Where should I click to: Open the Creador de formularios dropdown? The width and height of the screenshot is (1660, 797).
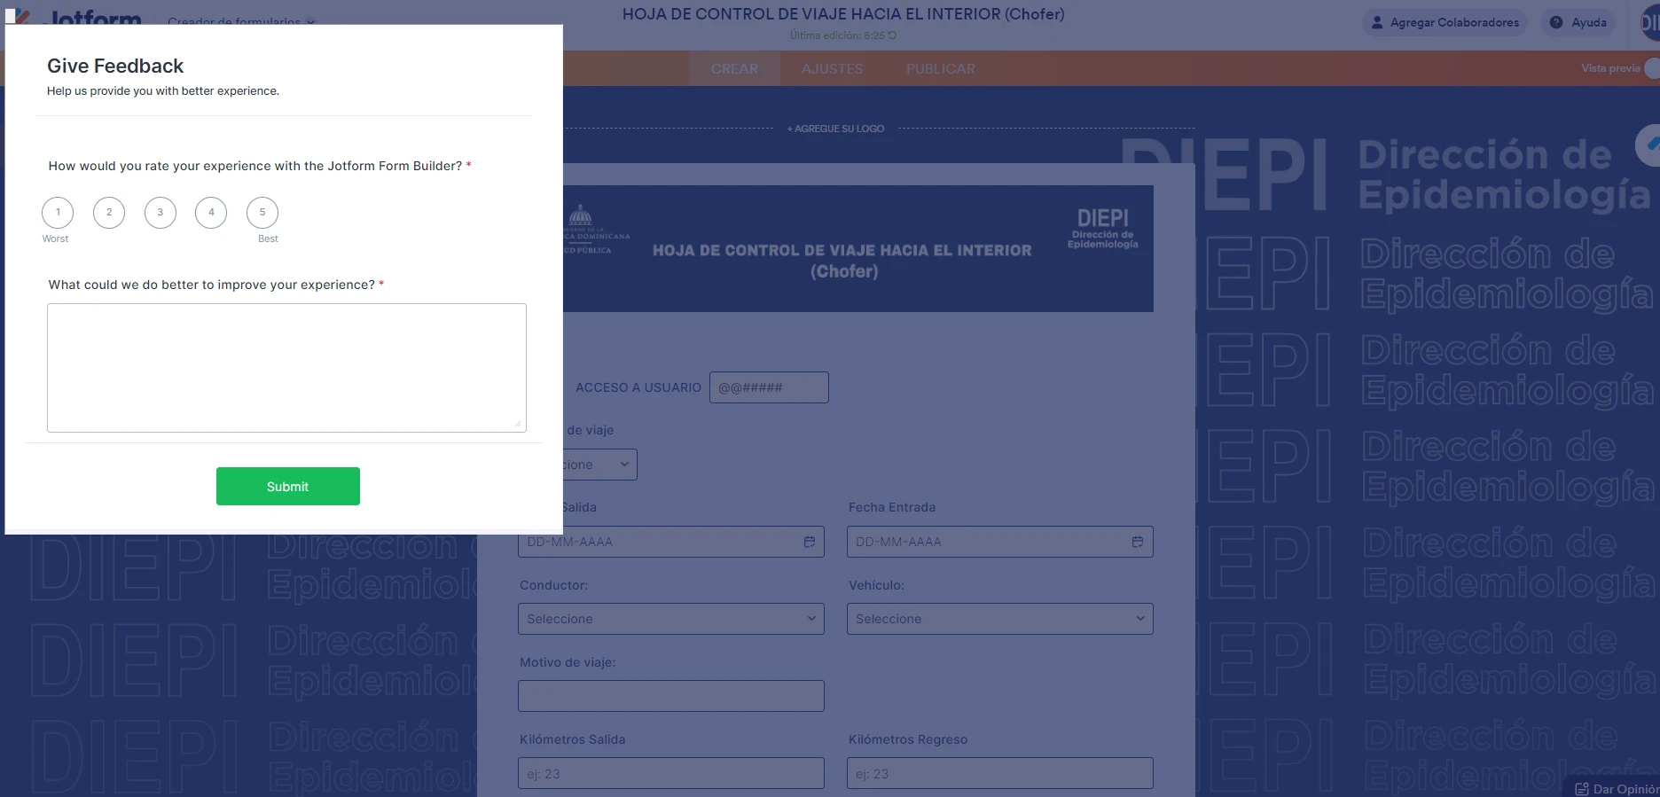click(x=241, y=20)
